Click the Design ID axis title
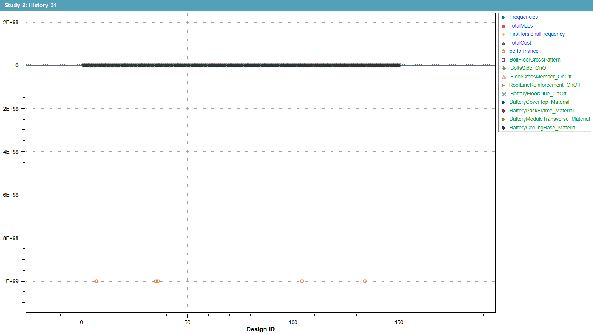This screenshot has width=593, height=334. (261, 329)
